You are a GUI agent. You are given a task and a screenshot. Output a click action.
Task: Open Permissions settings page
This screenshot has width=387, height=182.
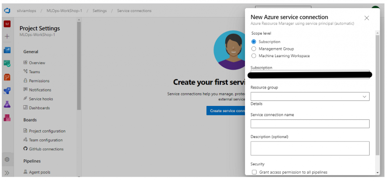click(x=39, y=81)
